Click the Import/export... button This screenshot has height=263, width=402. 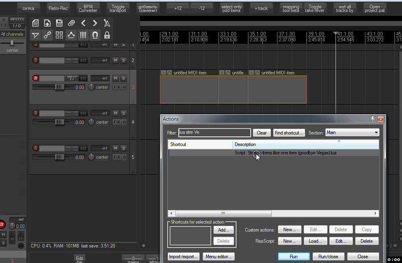[183, 256]
